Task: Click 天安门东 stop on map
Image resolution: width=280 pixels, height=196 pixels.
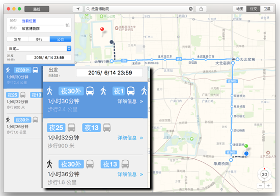Action: coord(111,61)
